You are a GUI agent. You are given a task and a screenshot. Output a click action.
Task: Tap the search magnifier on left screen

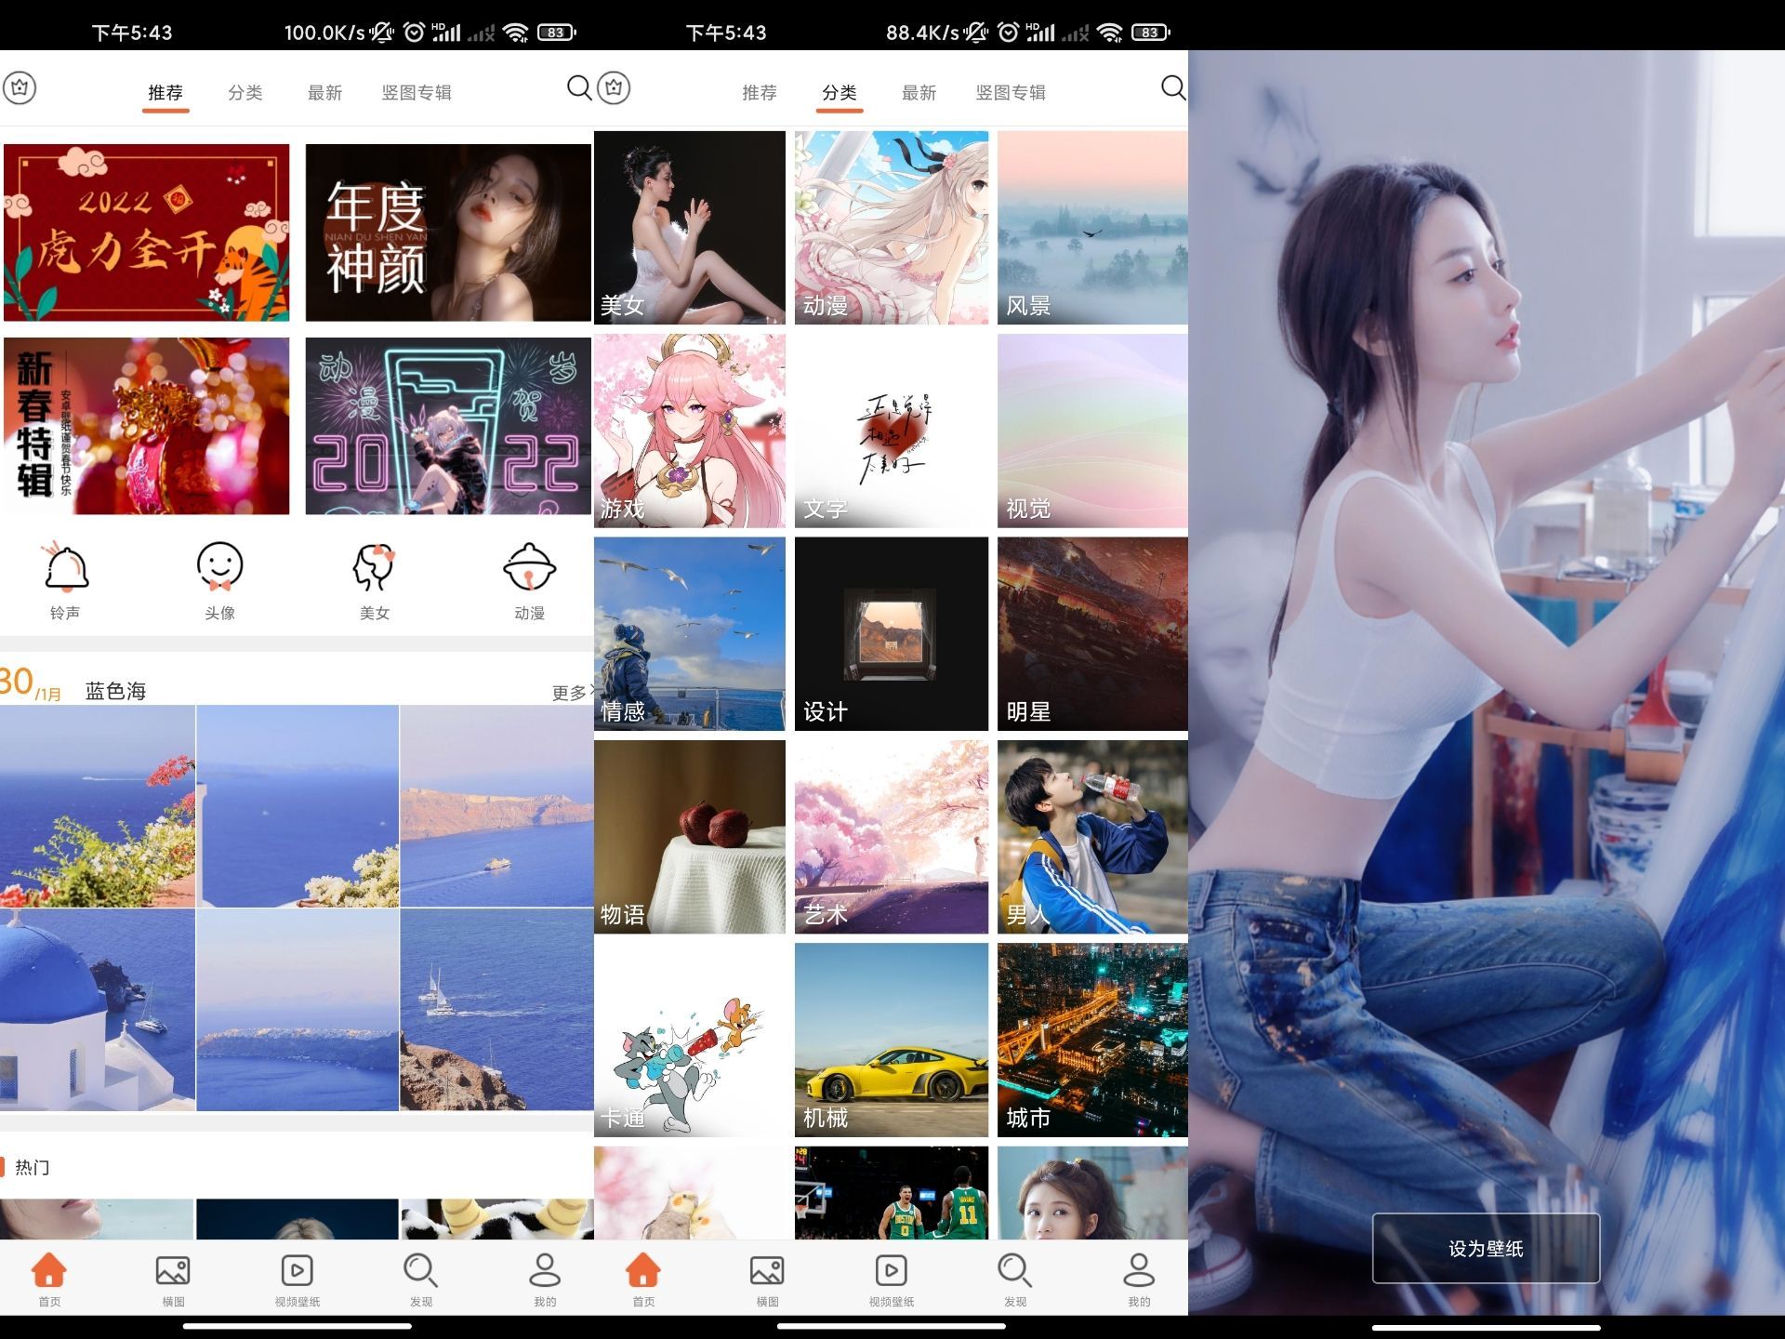click(578, 88)
